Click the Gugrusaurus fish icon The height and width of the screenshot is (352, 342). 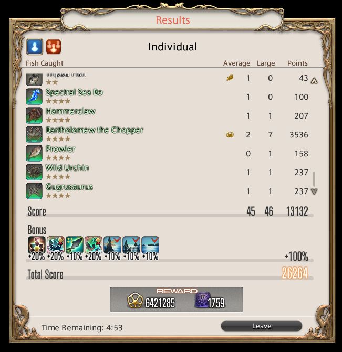[34, 191]
